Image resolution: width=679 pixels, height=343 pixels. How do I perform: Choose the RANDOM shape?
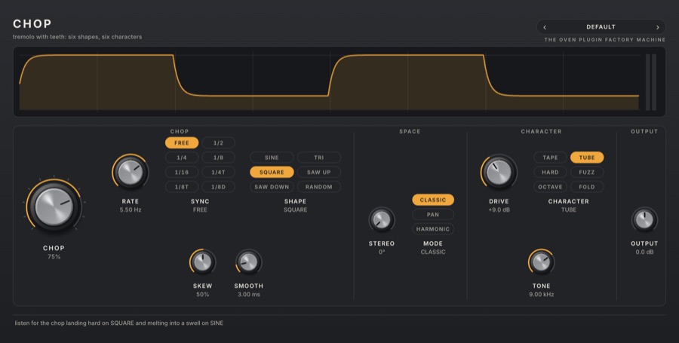point(319,187)
